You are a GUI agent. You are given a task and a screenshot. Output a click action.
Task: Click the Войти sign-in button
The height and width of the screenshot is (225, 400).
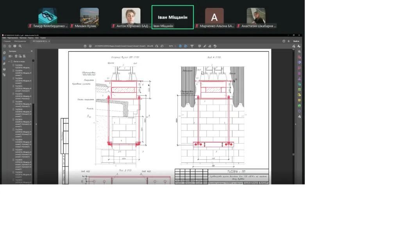(296, 41)
